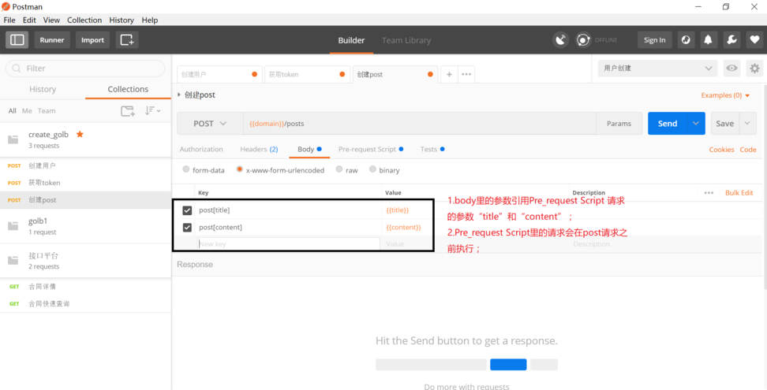Open the Collection menu
Image resolution: width=767 pixels, height=390 pixels.
tap(84, 20)
